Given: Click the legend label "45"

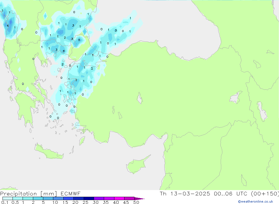Looking at the screenshot, I should [126, 202].
